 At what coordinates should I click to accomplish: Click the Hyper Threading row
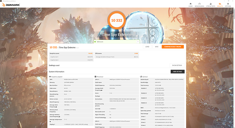coord(117,115)
